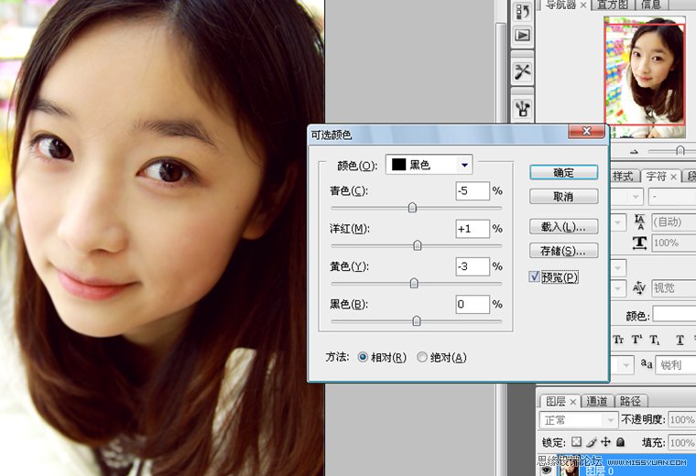Click the Cyan percentage input field

(x=473, y=190)
